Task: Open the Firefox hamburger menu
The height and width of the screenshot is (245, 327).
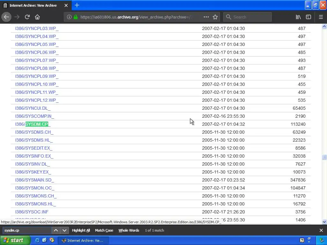Action: click(x=321, y=17)
